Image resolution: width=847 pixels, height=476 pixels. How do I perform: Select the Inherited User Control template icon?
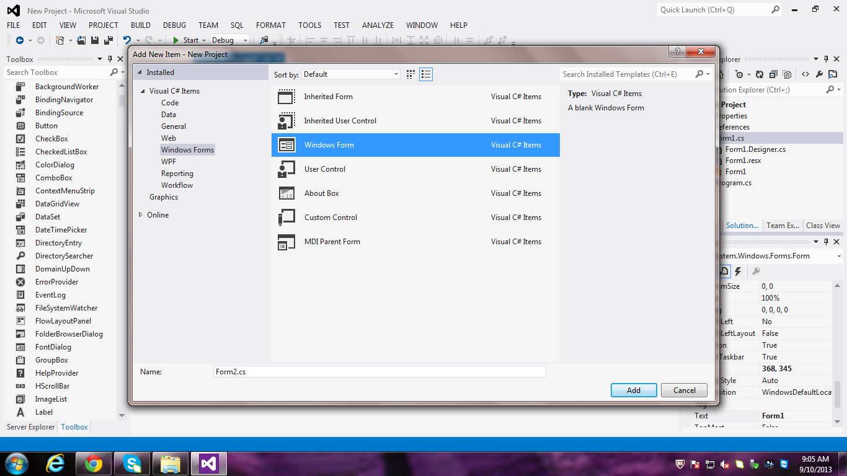(x=286, y=121)
